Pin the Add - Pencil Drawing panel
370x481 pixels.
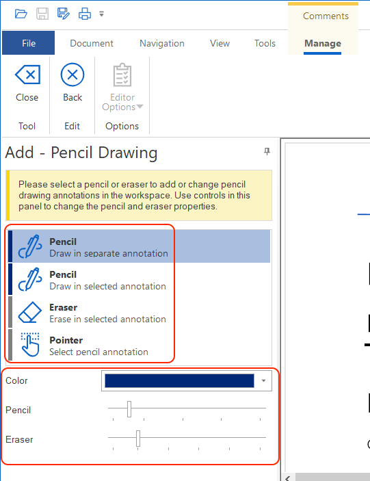(x=267, y=151)
